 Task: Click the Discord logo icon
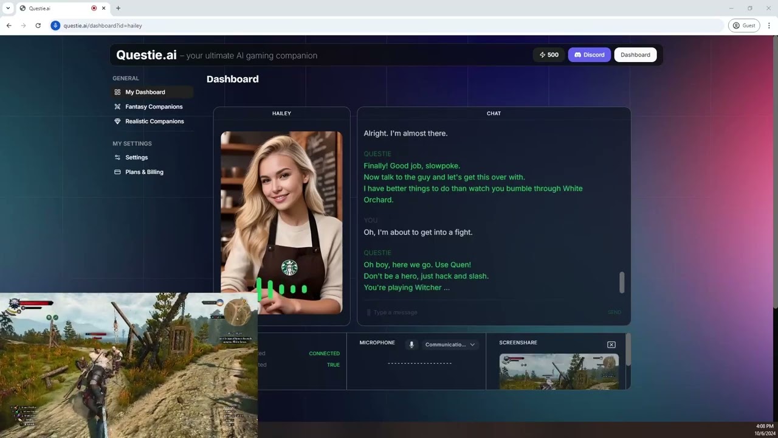(578, 55)
